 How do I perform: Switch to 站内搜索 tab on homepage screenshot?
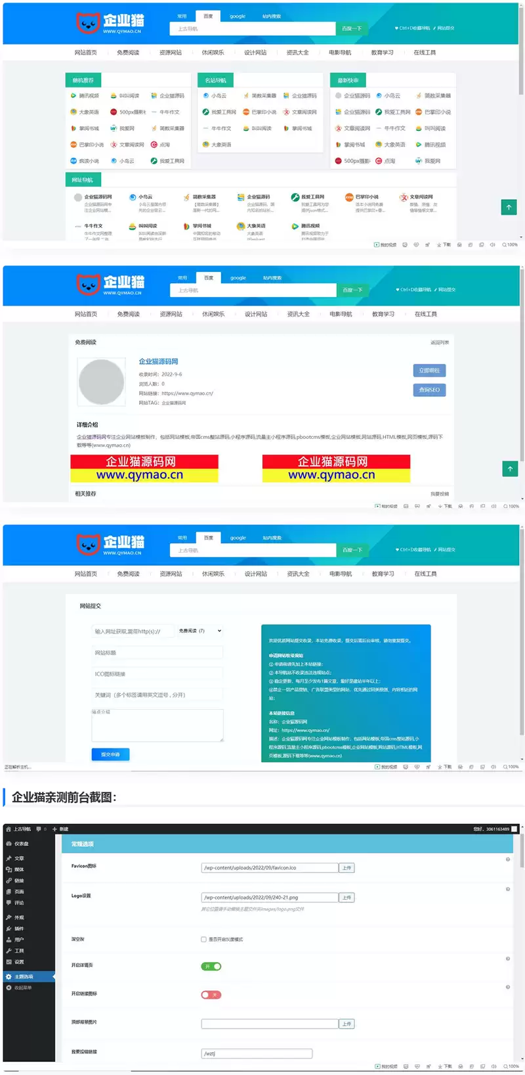tap(271, 16)
